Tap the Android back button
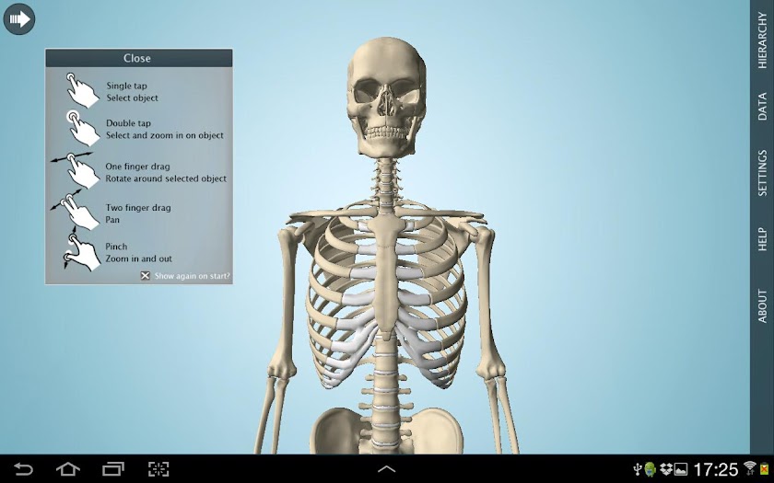Screen dimensions: 774x483 pyautogui.click(x=23, y=468)
